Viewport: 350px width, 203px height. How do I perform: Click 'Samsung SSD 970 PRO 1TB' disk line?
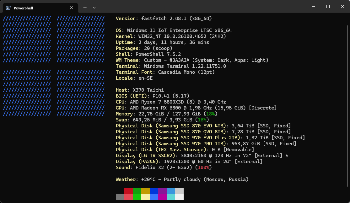pyautogui.click(x=206, y=144)
